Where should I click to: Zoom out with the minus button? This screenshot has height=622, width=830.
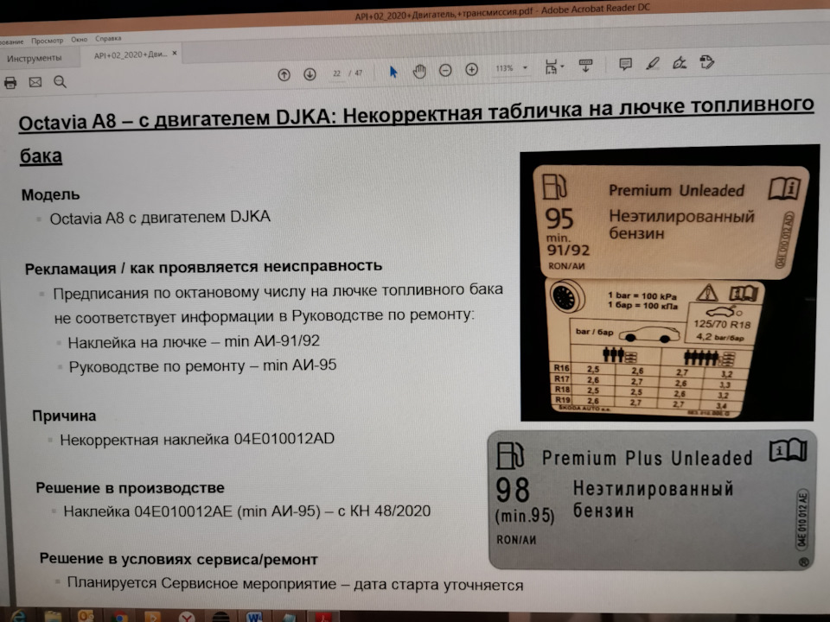tap(446, 70)
